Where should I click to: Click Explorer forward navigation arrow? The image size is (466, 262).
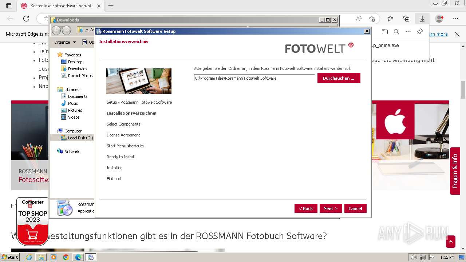point(66,30)
